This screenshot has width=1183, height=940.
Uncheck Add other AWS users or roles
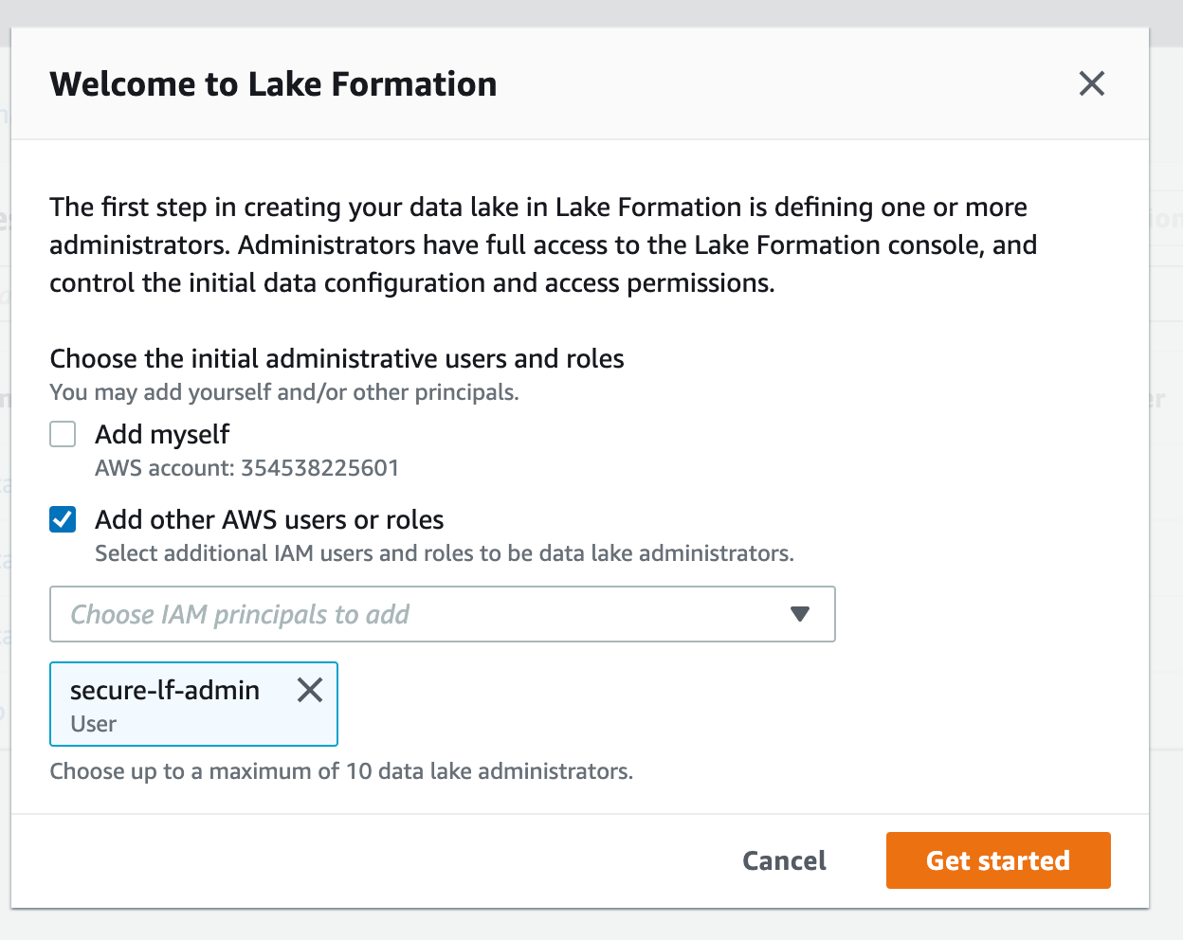[63, 519]
